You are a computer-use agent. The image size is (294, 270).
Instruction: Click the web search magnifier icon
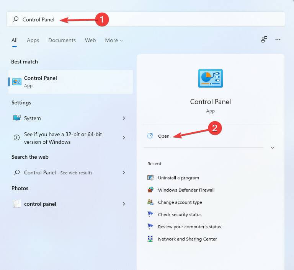[17, 172]
